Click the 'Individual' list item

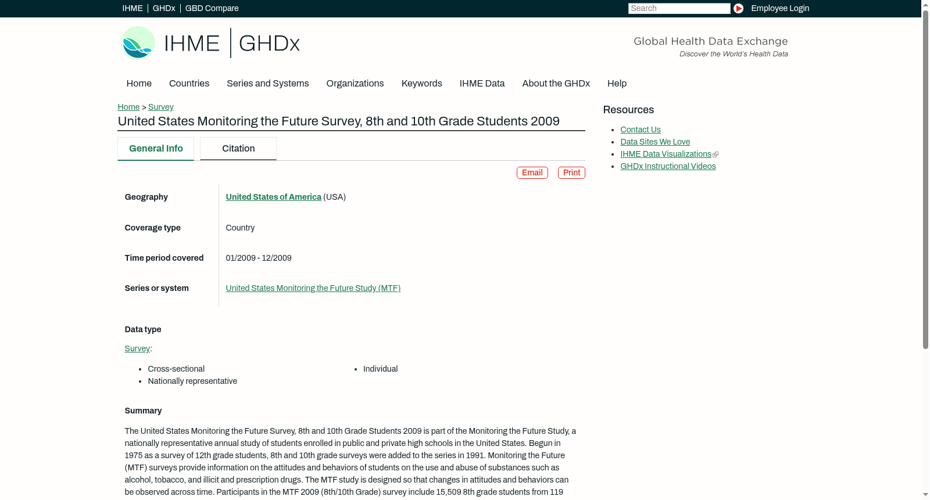(380, 369)
